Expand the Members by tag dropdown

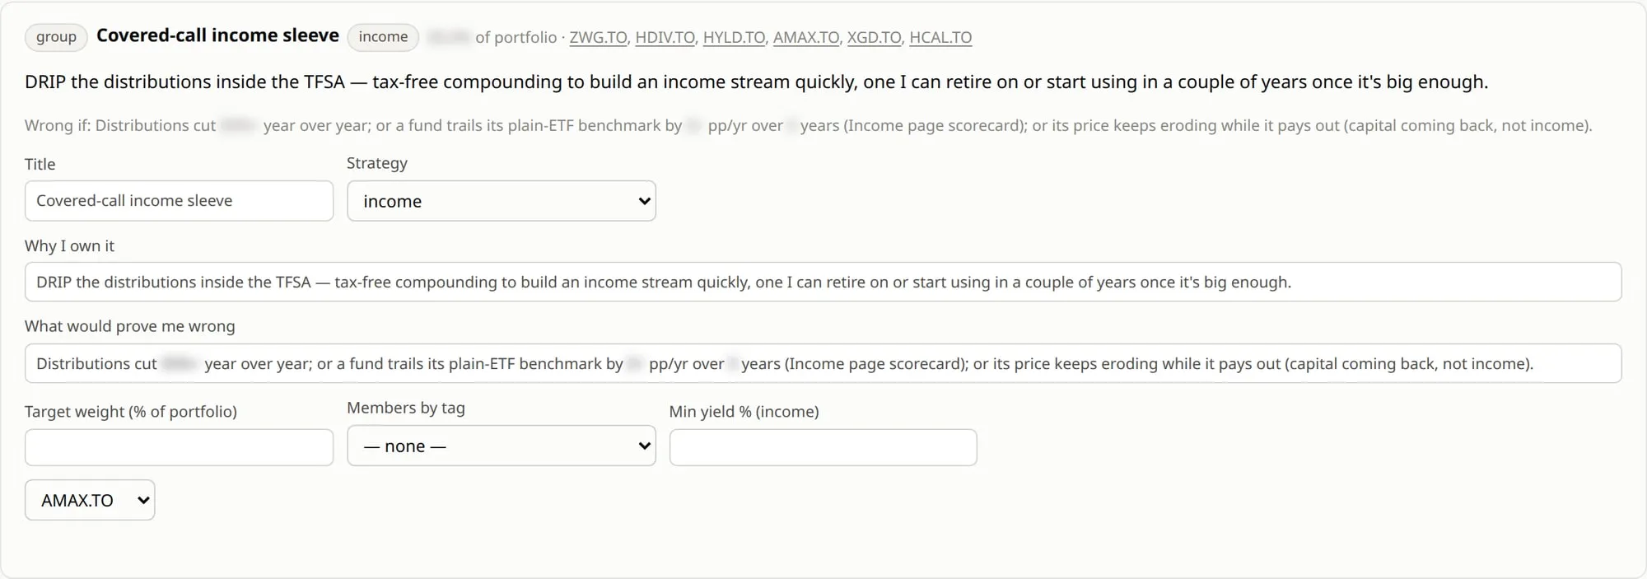tap(502, 446)
